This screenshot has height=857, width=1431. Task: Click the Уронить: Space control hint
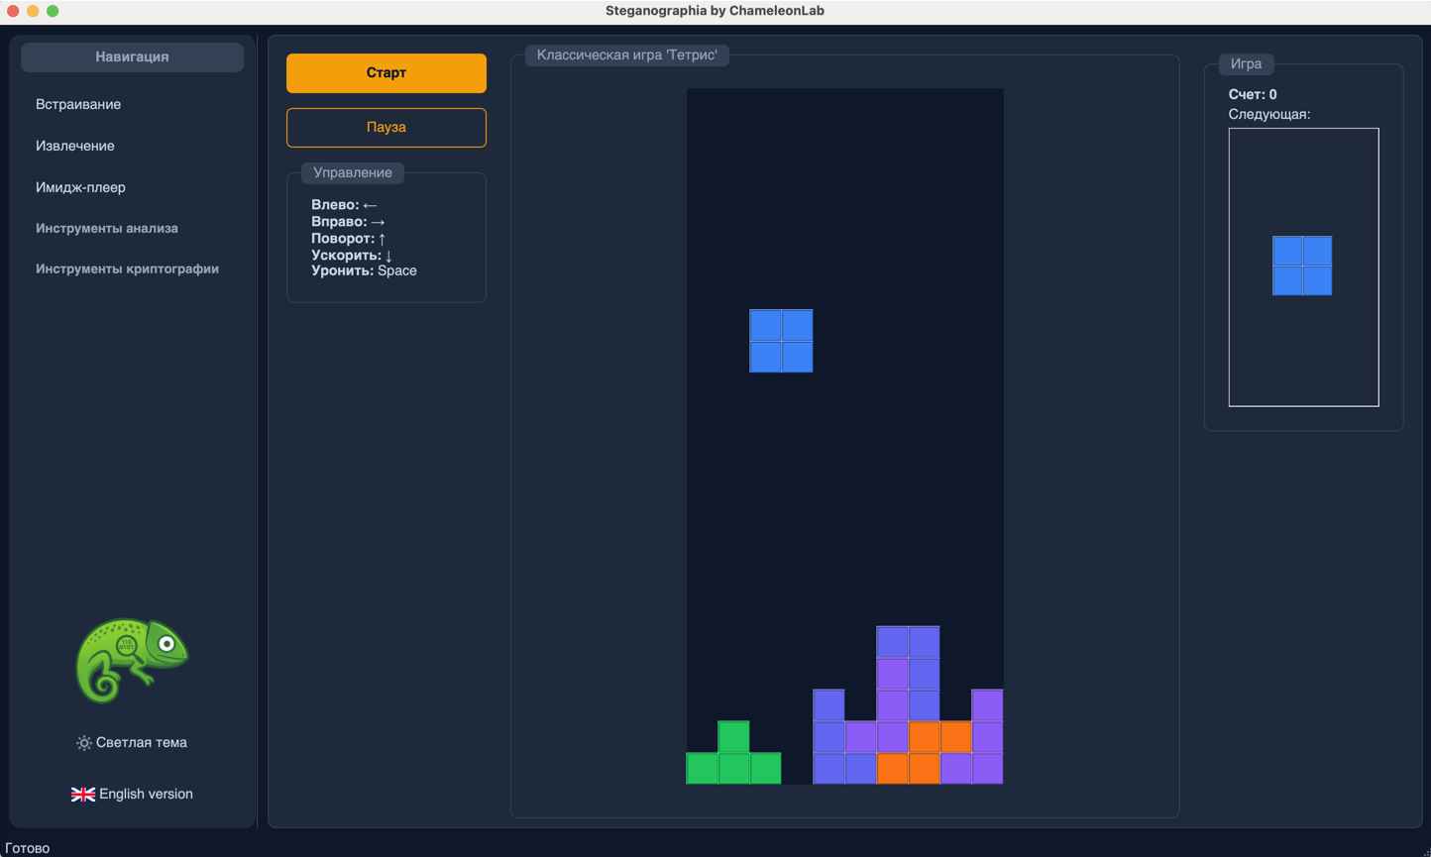point(364,270)
